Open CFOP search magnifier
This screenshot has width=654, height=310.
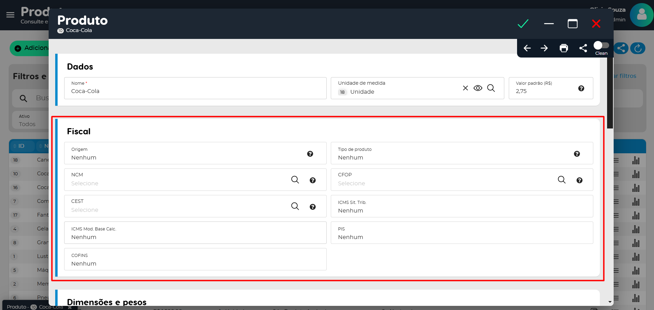562,180
